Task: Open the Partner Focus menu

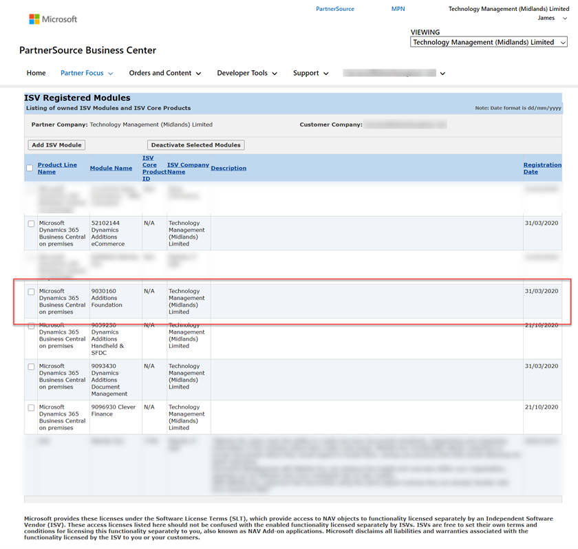Action: coord(87,73)
